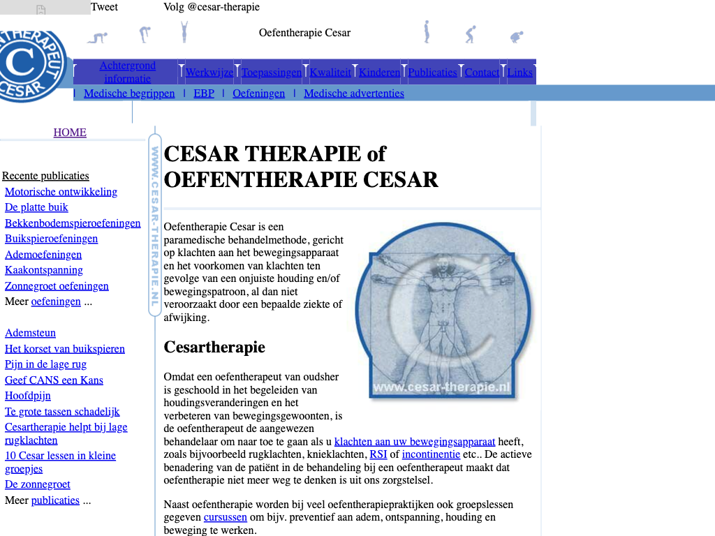
Task: Open the Achtergrond informatie menu
Action: click(127, 72)
